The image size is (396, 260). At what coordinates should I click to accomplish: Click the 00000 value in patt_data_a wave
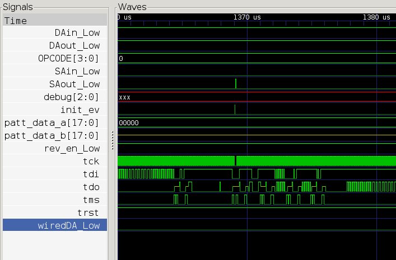tap(129, 123)
